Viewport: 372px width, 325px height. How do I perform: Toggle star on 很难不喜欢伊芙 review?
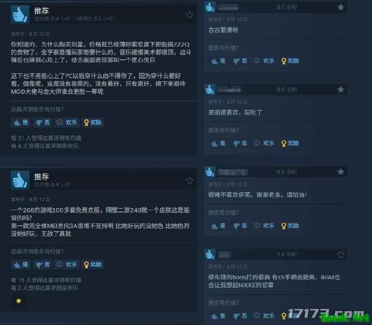tap(341, 172)
